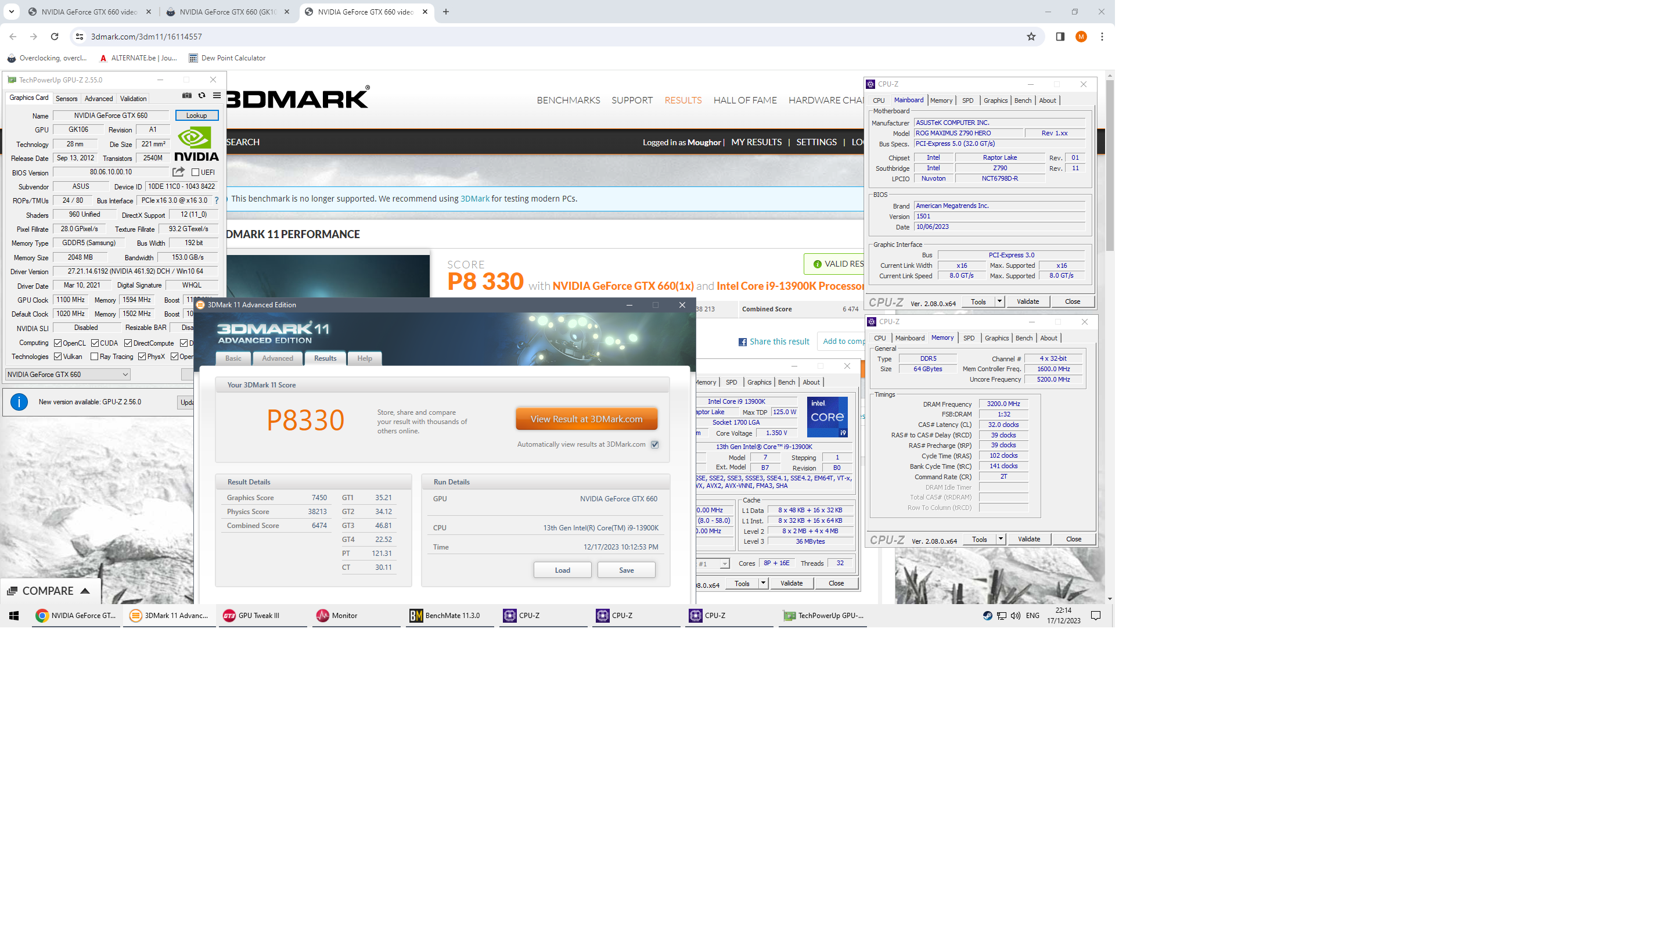Image resolution: width=1673 pixels, height=941 pixels.
Task: Open the Chrome profile avatar M
Action: tap(1081, 37)
